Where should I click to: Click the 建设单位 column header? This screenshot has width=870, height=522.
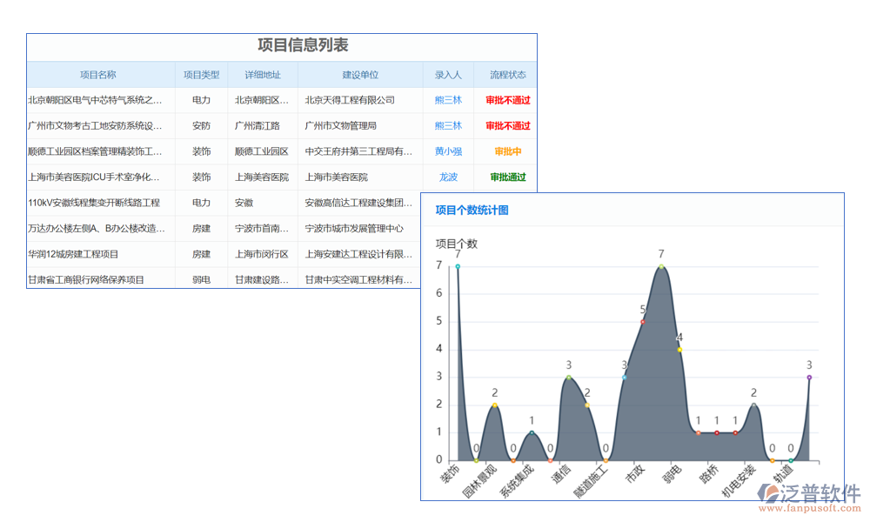(x=359, y=75)
